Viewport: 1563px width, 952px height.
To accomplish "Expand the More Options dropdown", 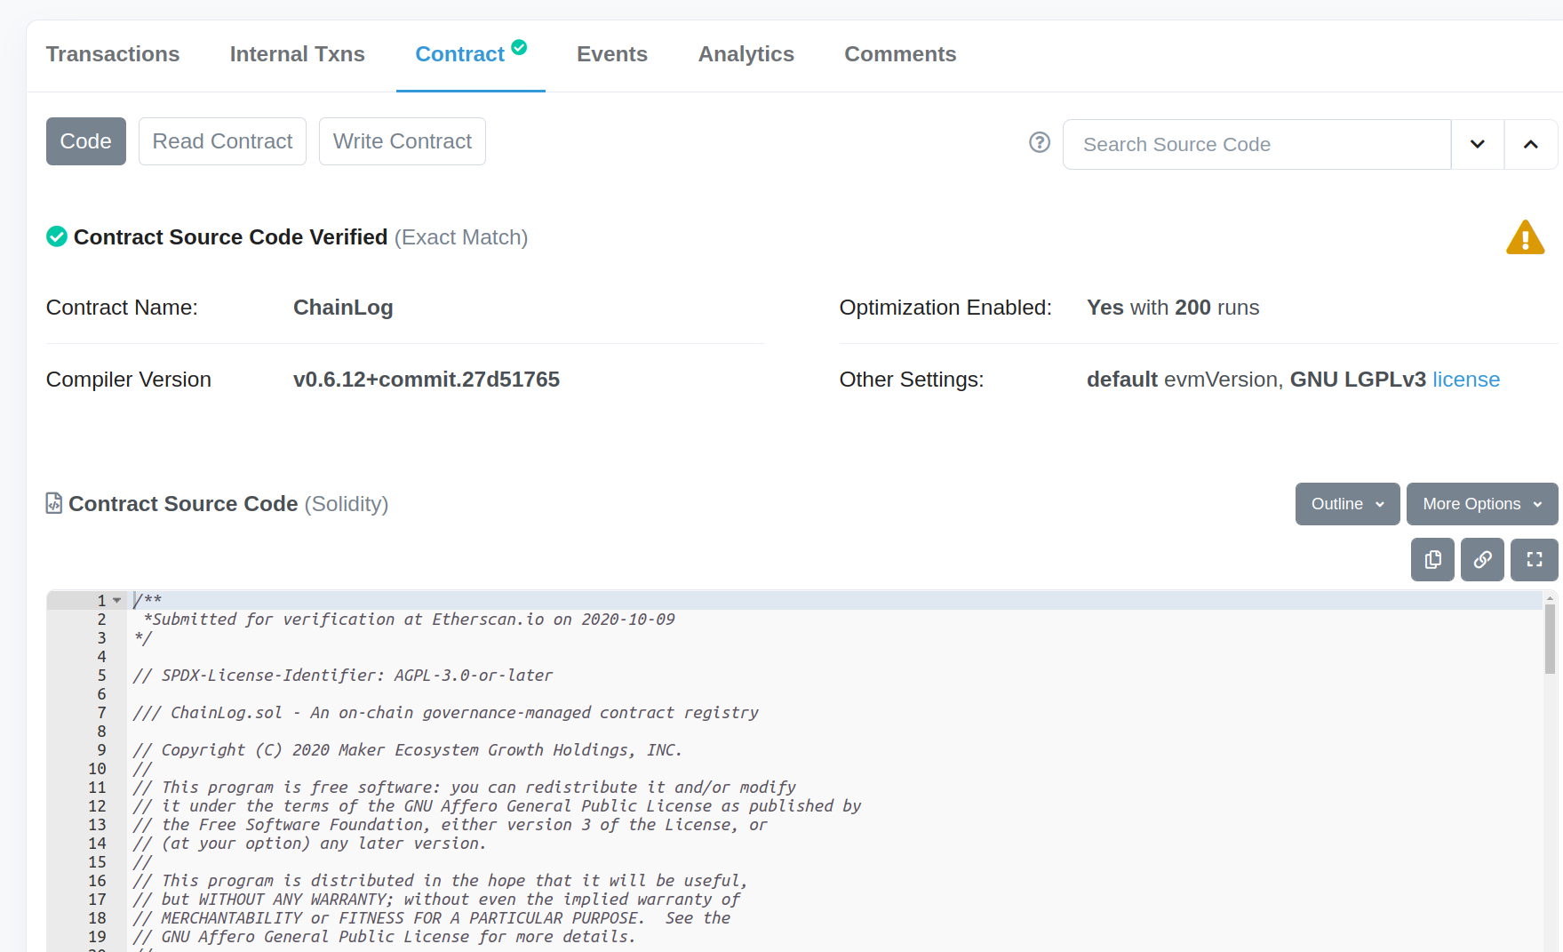I will coord(1482,504).
